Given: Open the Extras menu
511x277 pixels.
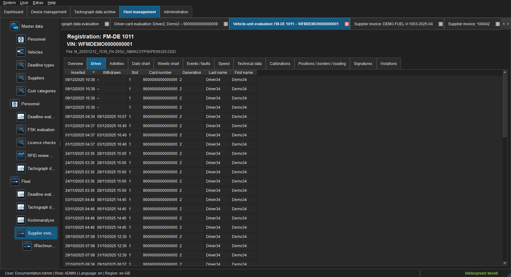Looking at the screenshot, I should coord(38,3).
